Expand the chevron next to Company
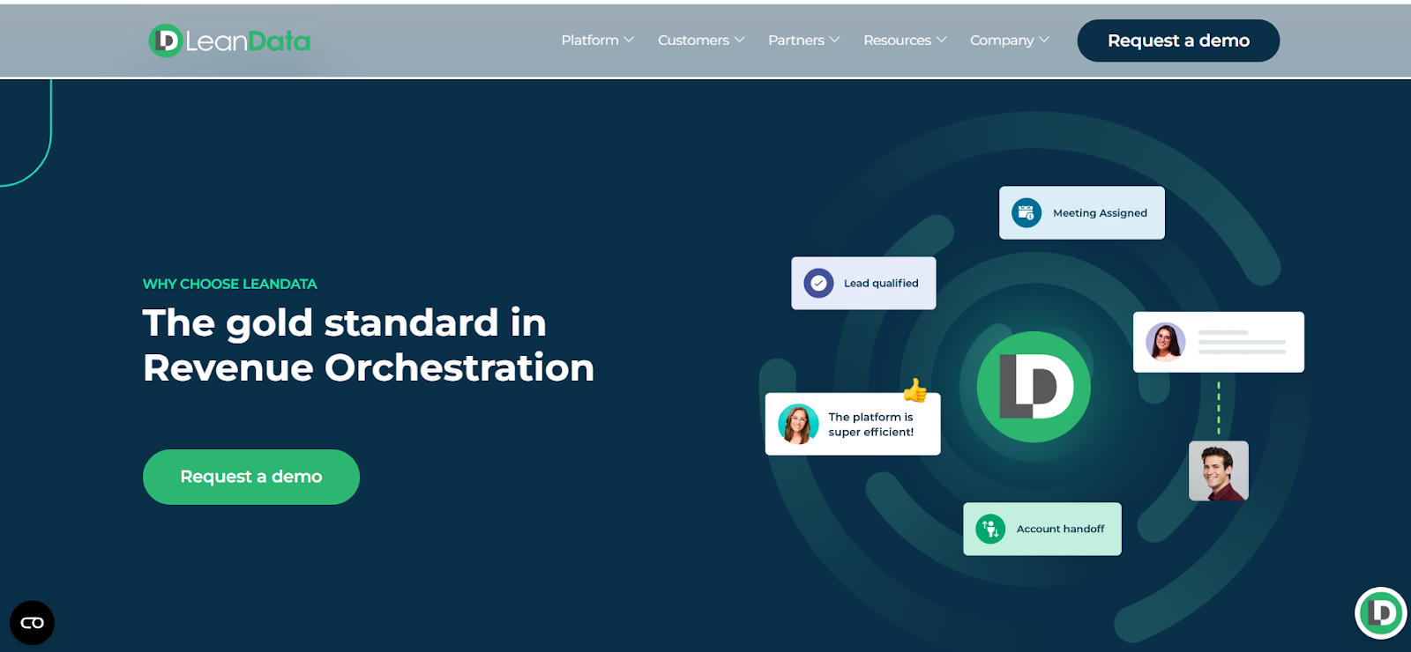Viewport: 1411px width, 652px height. tap(1044, 40)
